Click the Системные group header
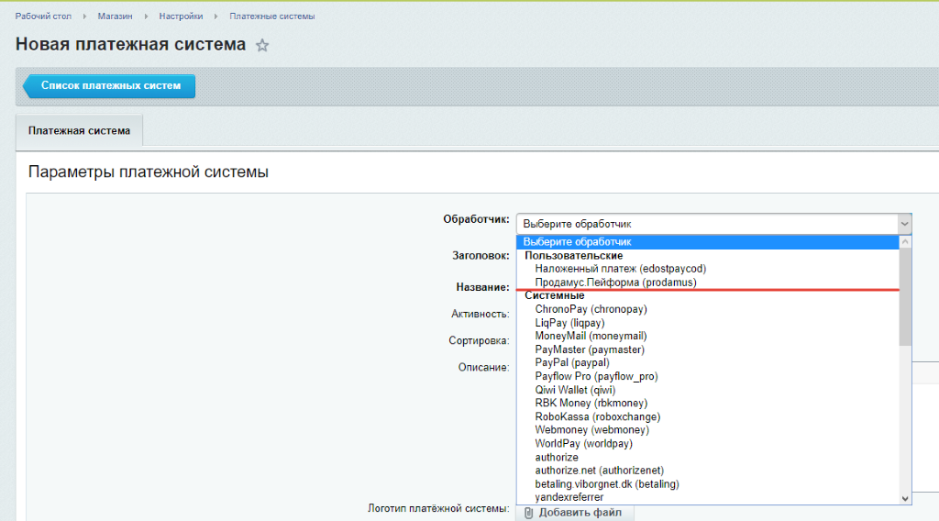Screen dimensions: 939x521 555,296
